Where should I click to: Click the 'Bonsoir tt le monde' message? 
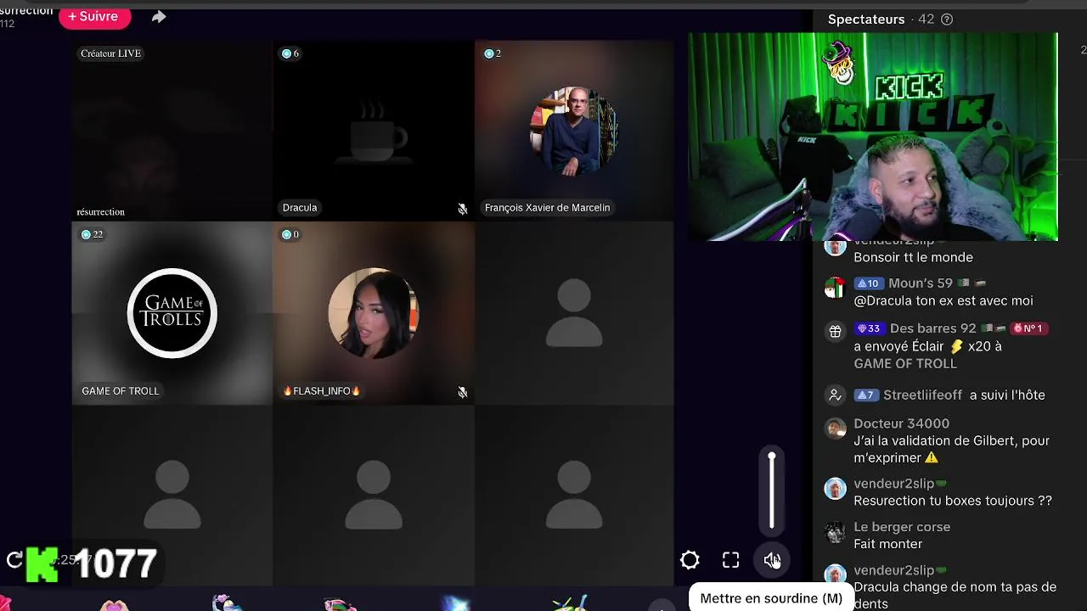tap(913, 257)
